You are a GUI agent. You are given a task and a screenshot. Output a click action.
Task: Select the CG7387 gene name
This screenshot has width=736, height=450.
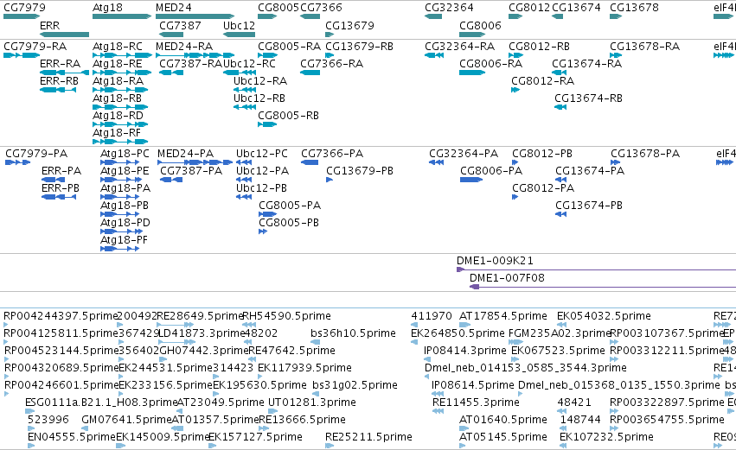pyautogui.click(x=180, y=25)
